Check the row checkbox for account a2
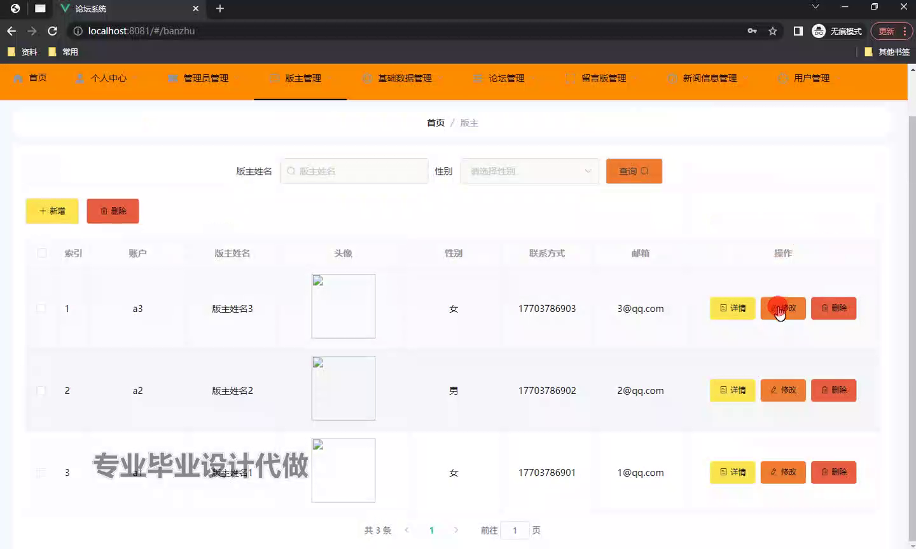Screen dimensions: 916x549 [41, 390]
